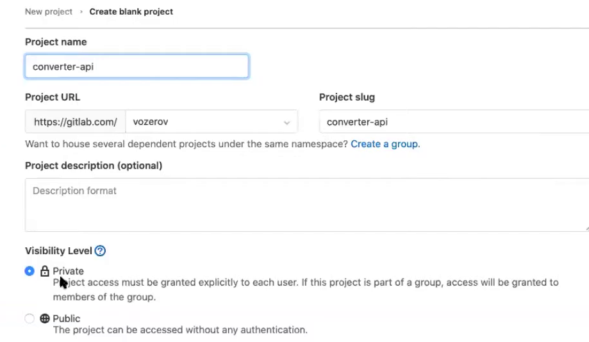Click the Project description text area
The image size is (589, 342).
307,205
